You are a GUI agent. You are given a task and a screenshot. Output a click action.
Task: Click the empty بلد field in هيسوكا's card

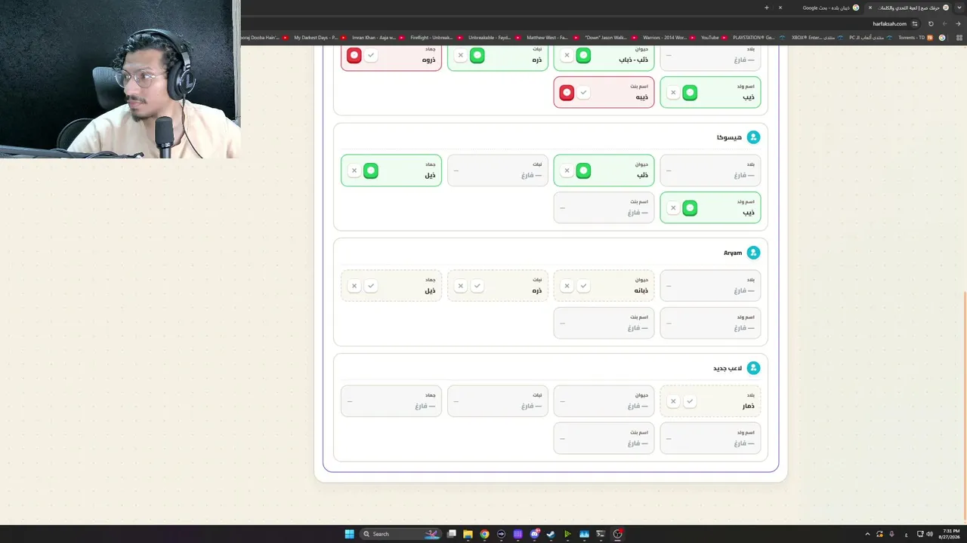[710, 170]
